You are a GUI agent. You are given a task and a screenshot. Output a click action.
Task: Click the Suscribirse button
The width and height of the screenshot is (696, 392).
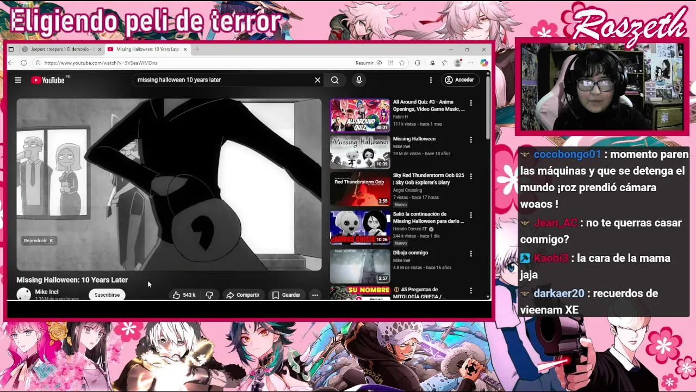[107, 295]
